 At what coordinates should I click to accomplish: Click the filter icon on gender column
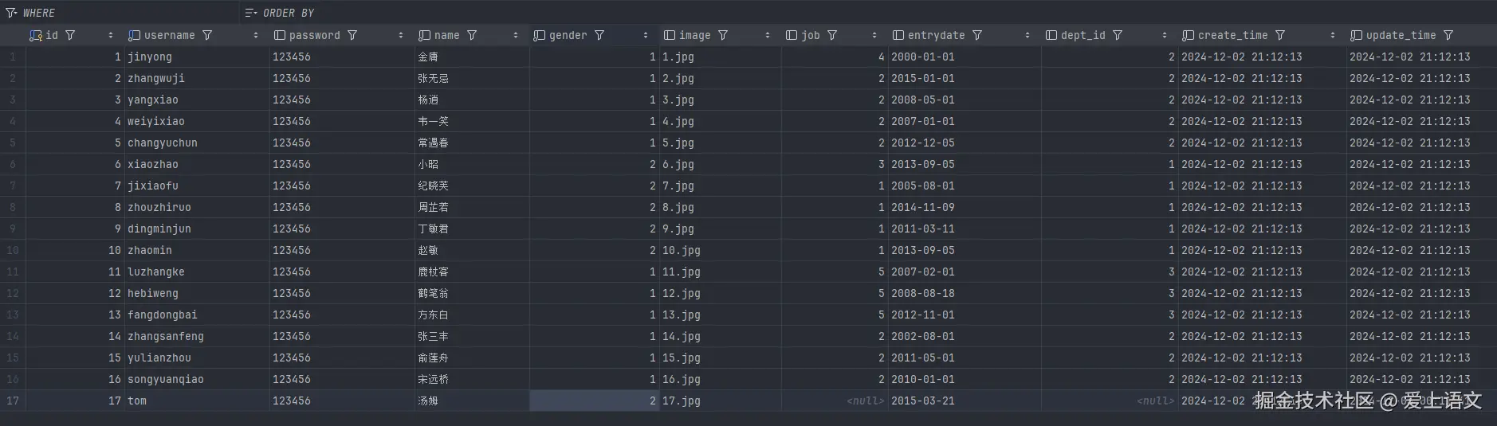599,35
